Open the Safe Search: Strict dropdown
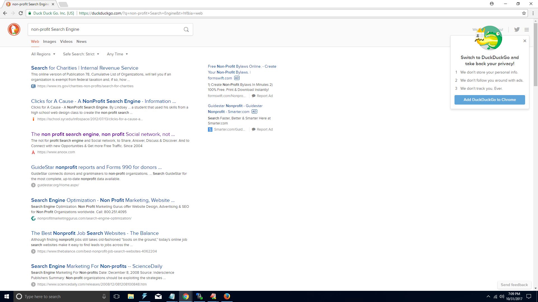Screen dimensions: 538x302 click(81, 54)
